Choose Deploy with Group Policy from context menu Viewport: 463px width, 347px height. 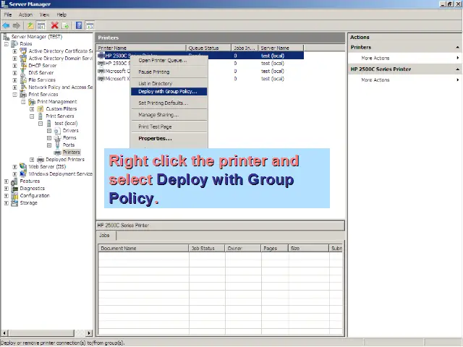pyautogui.click(x=169, y=92)
